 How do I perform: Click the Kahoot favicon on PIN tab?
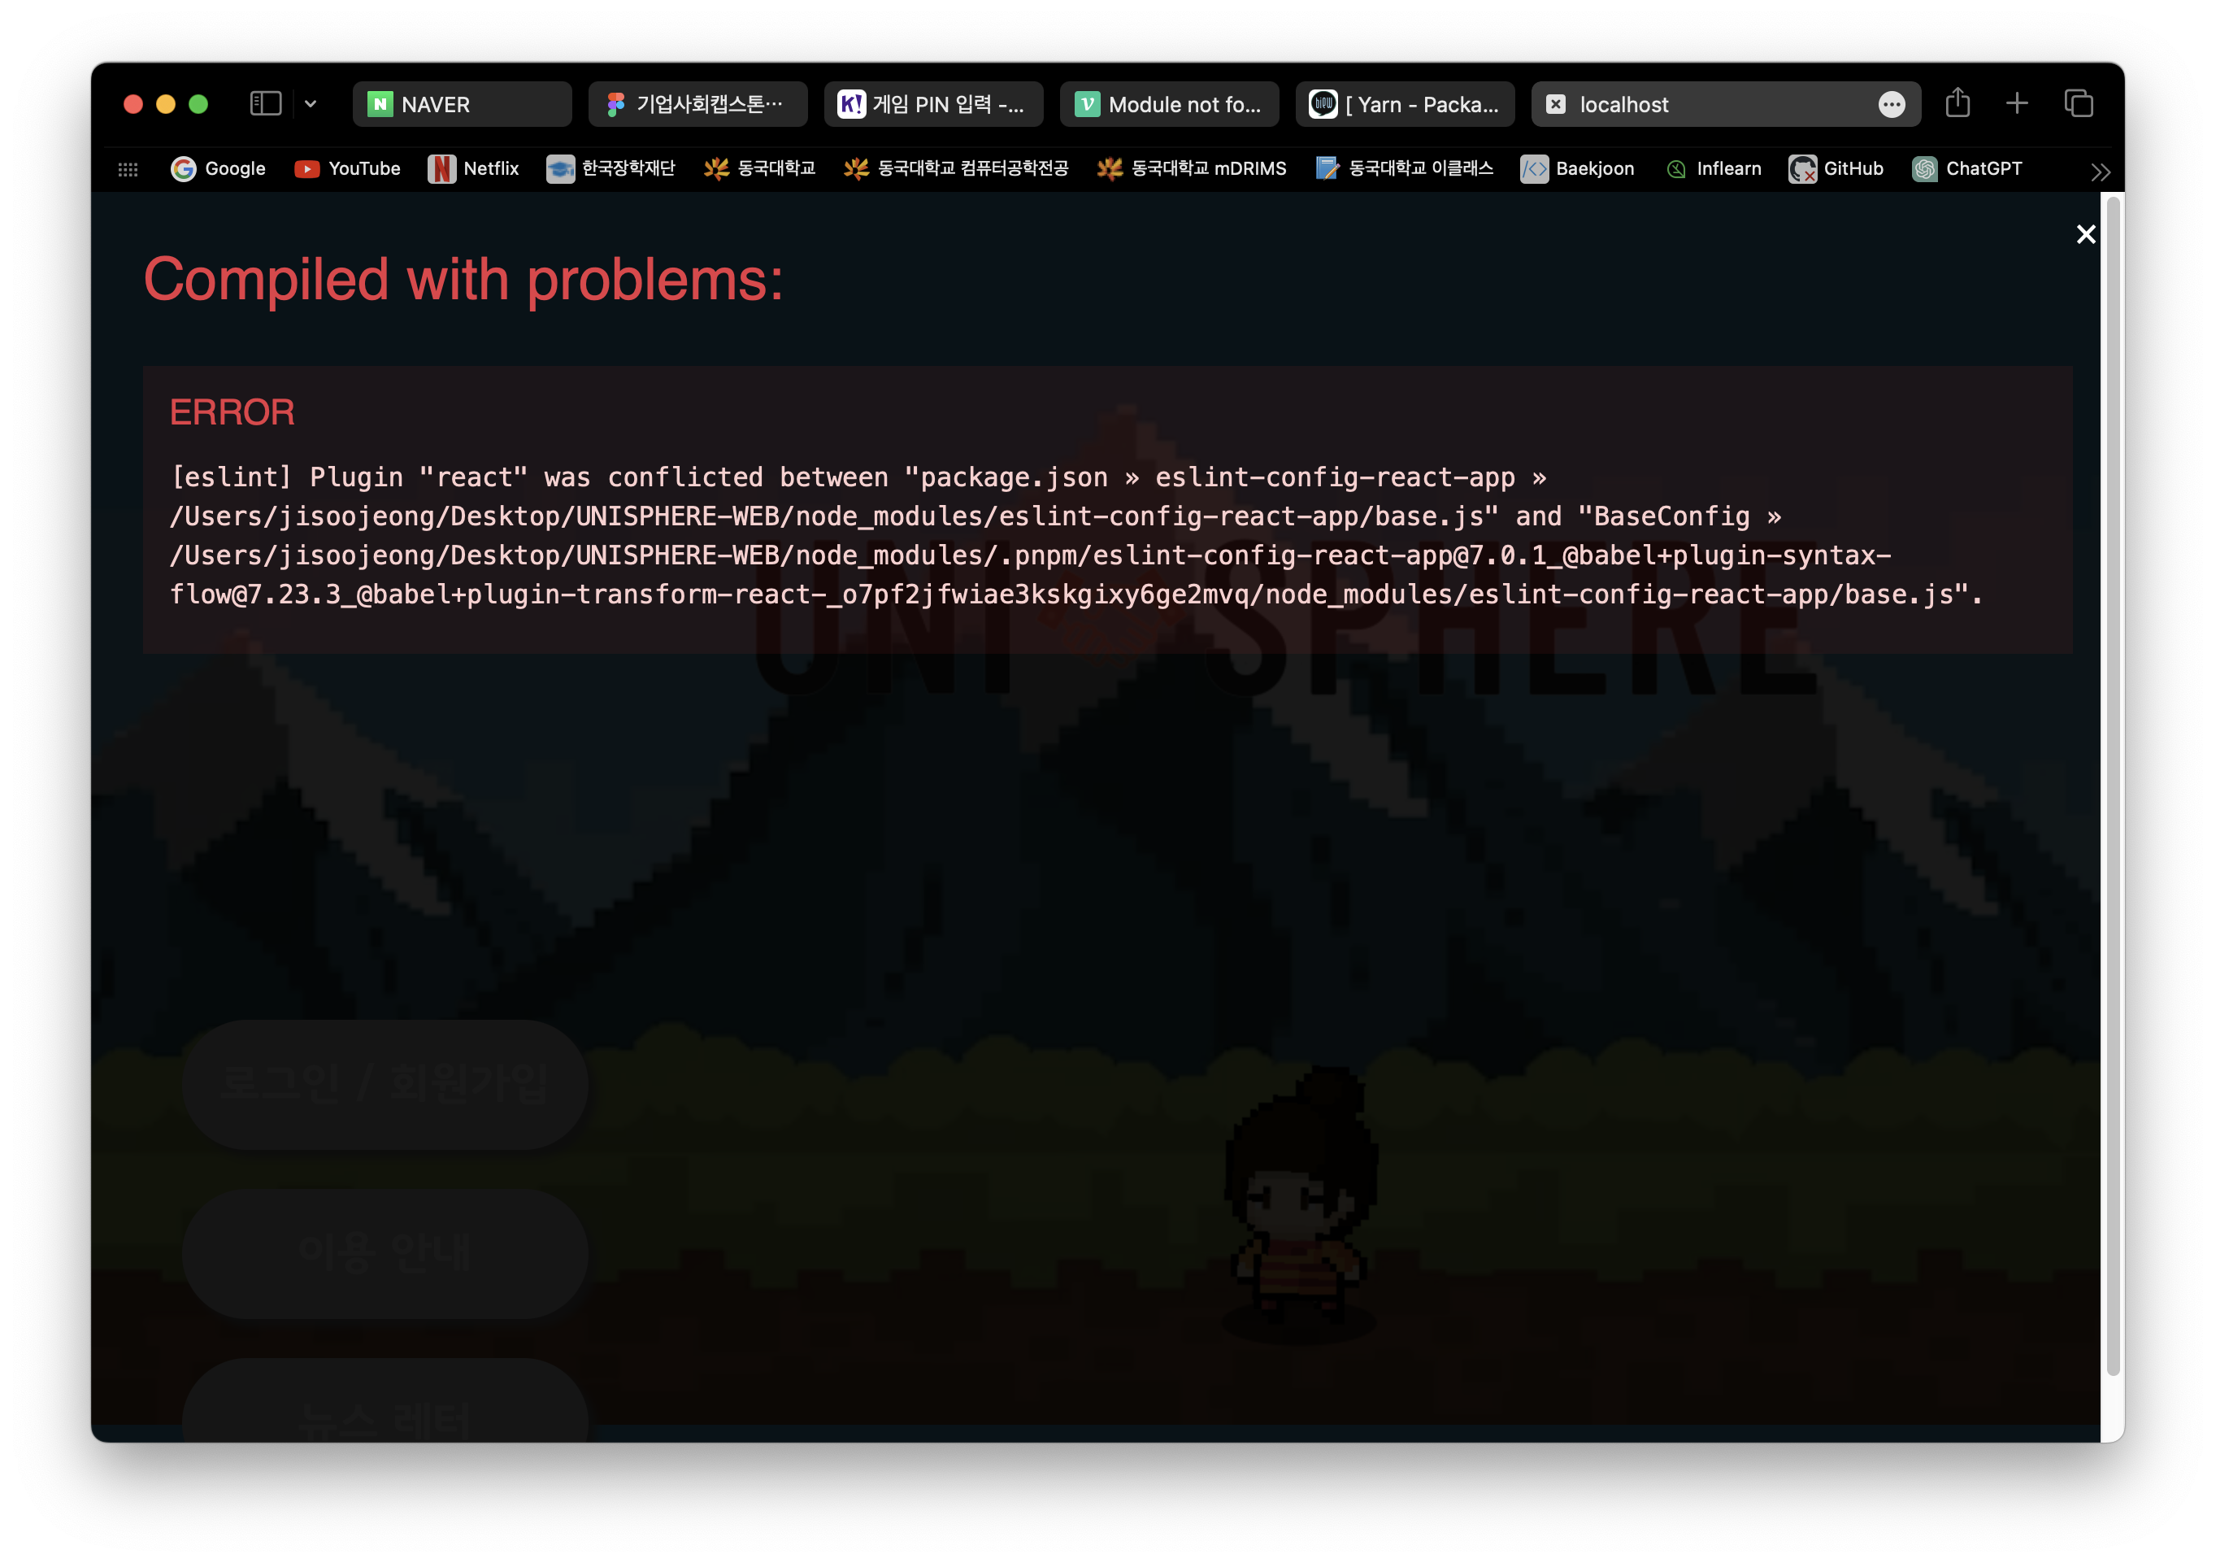(851, 104)
